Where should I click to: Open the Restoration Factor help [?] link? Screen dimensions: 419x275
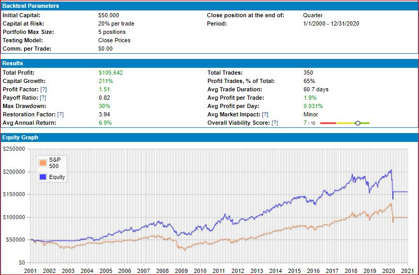[x=61, y=114]
